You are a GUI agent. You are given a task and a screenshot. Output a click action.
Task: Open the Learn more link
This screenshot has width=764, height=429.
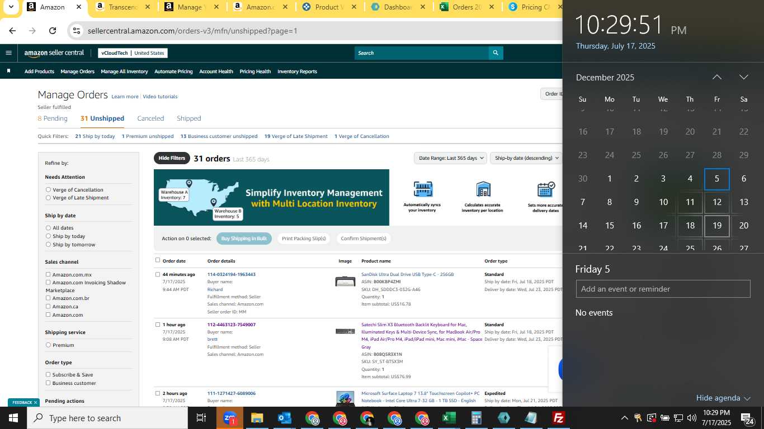125,97
